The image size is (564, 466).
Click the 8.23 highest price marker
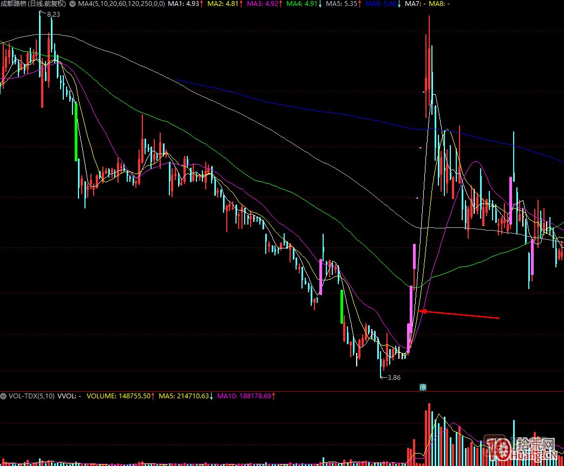(53, 15)
